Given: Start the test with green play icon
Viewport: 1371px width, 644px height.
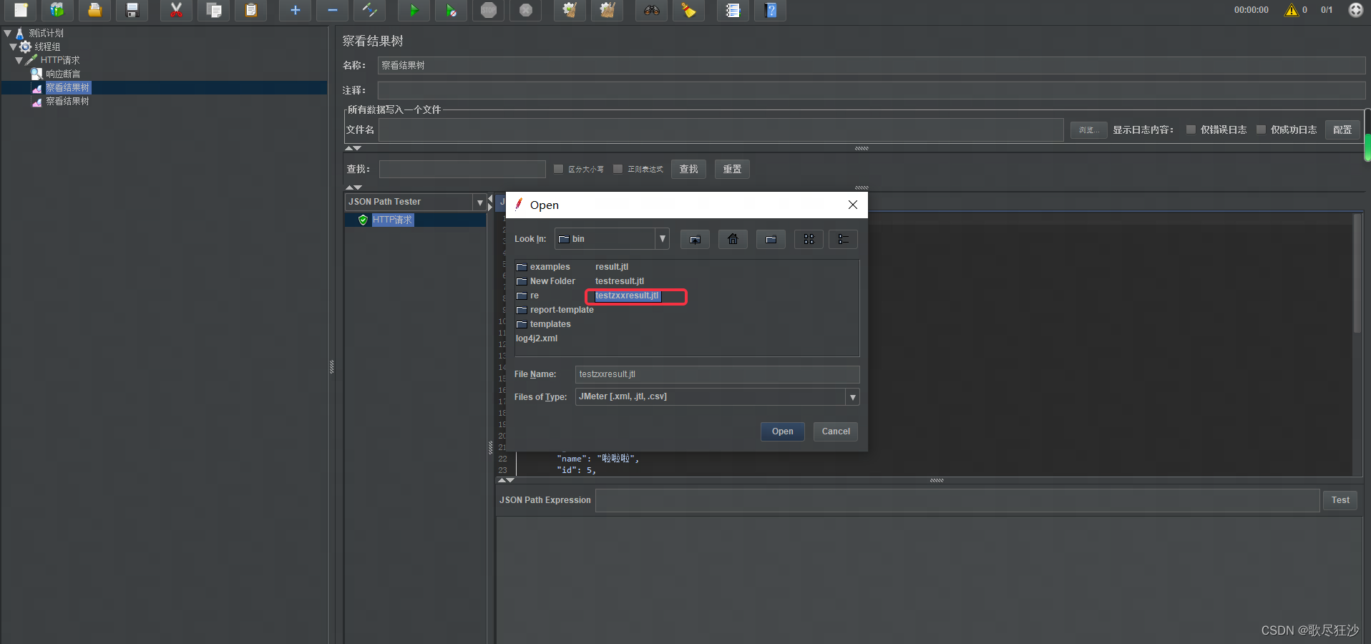Looking at the screenshot, I should [414, 10].
